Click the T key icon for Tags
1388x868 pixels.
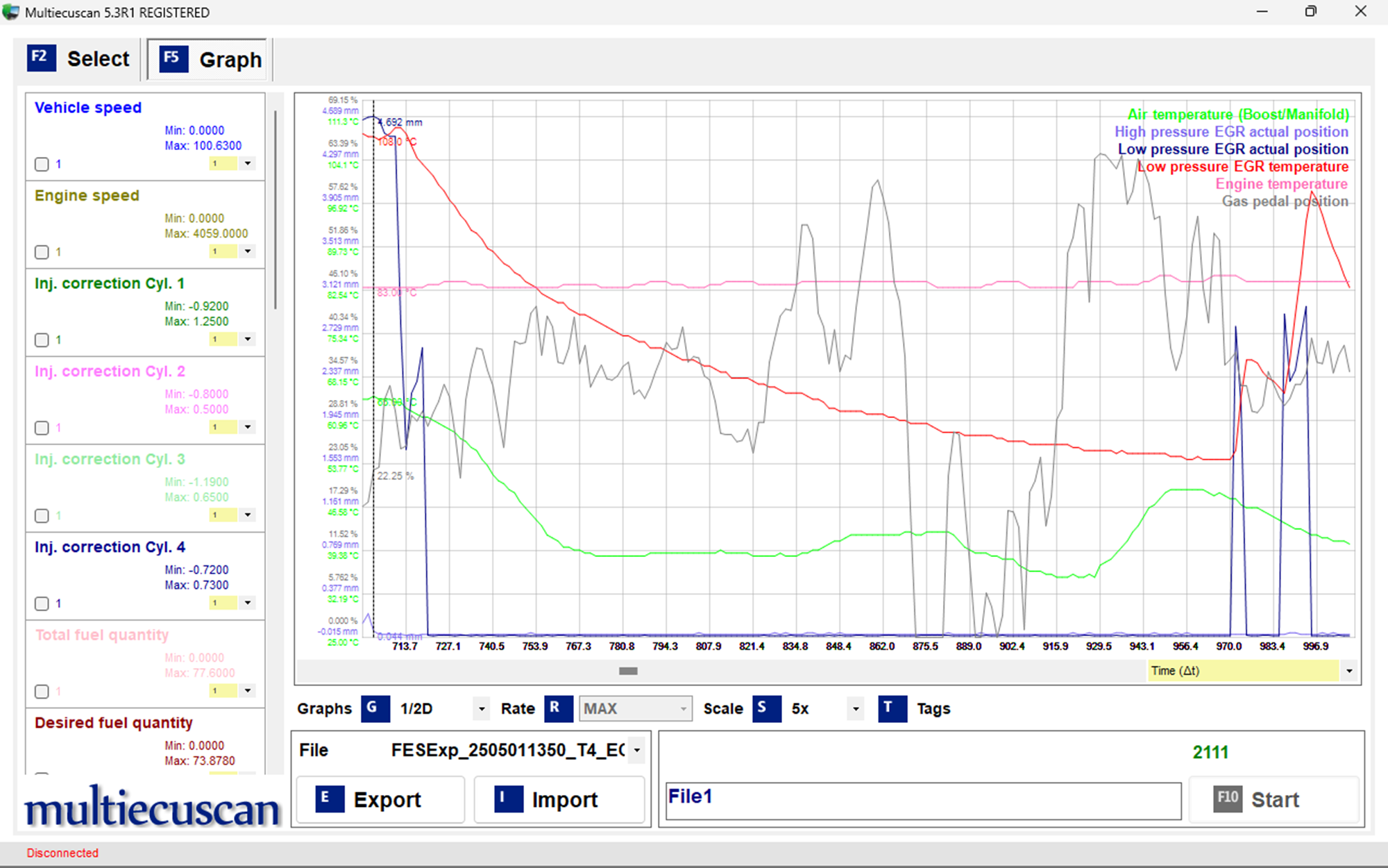tap(892, 708)
